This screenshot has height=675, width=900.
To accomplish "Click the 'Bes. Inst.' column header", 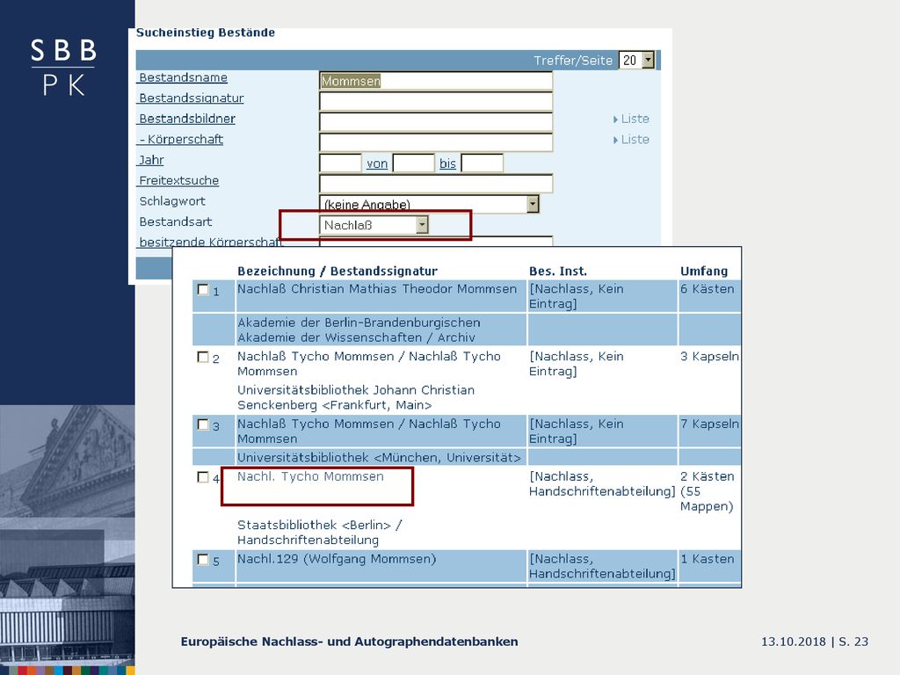I will point(558,271).
